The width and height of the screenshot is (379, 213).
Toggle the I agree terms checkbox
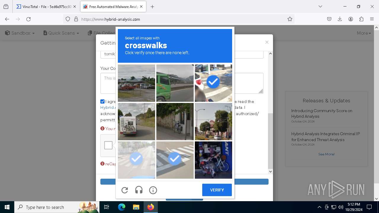click(x=102, y=101)
